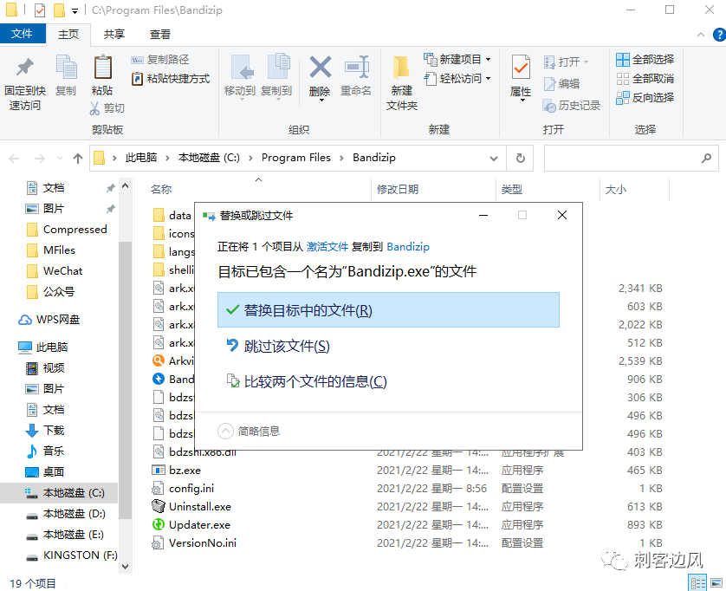Click 此电脑 in address breadcrumb
The height and width of the screenshot is (591, 726).
click(141, 158)
